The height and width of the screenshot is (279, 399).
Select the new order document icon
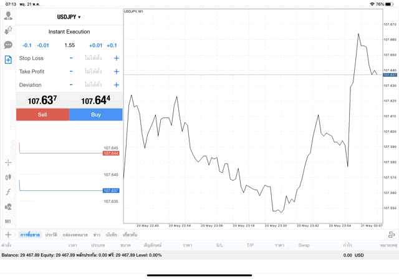tap(8, 60)
